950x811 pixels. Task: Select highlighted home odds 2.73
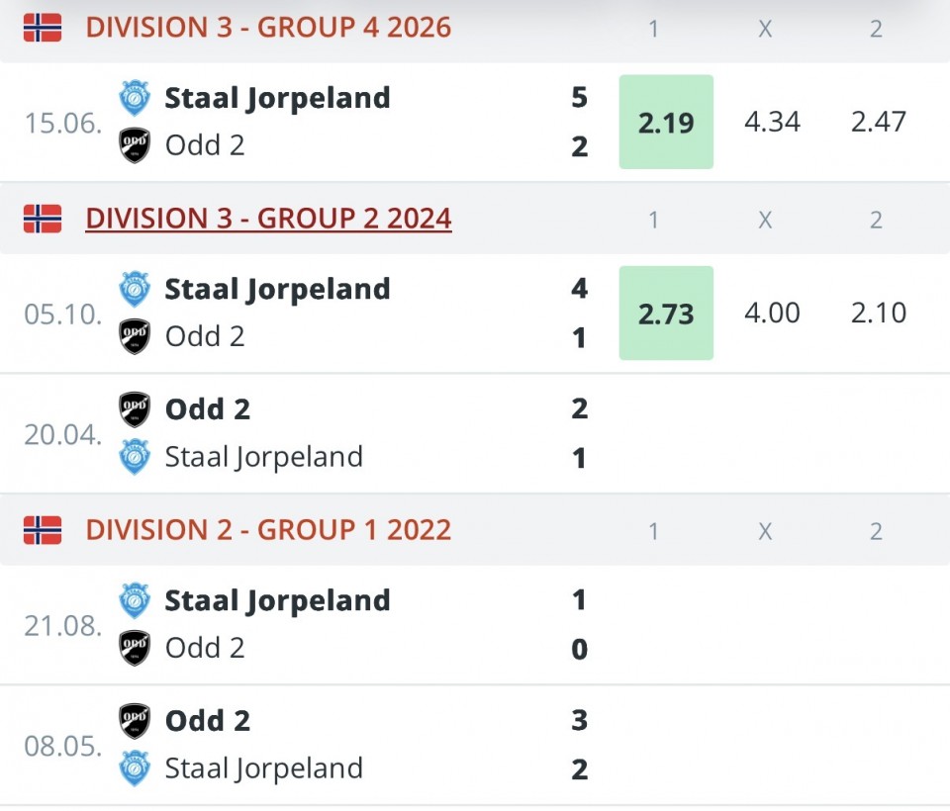pos(666,314)
